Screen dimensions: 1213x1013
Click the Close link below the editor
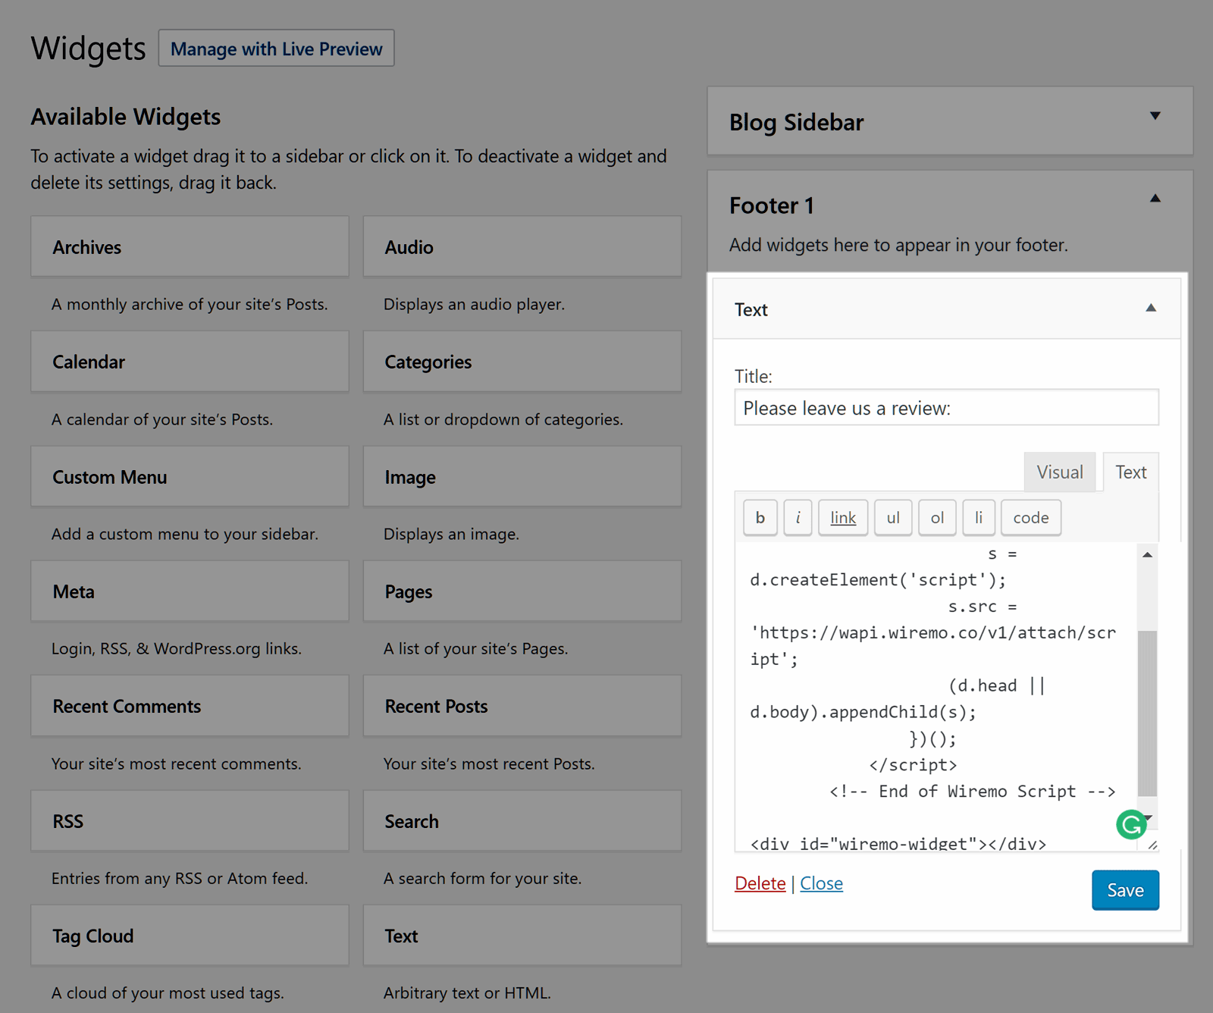pyautogui.click(x=821, y=883)
